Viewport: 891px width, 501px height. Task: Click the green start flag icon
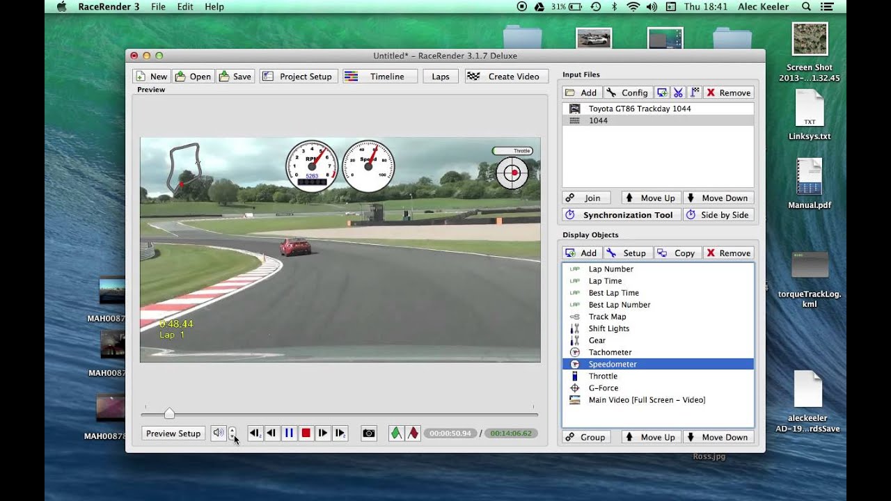pyautogui.click(x=396, y=433)
